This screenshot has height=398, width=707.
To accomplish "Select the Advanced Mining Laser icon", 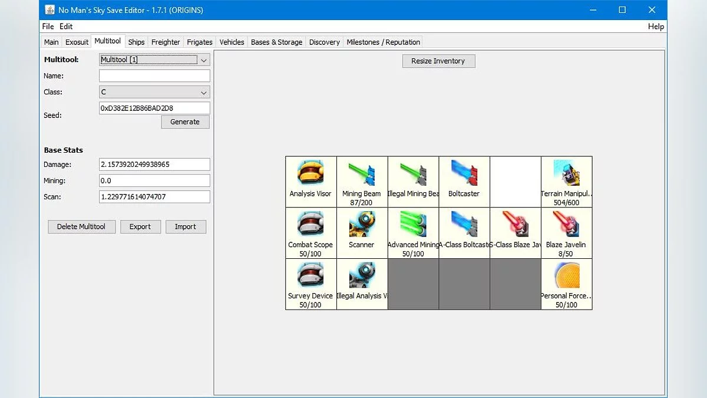I will 413,225.
